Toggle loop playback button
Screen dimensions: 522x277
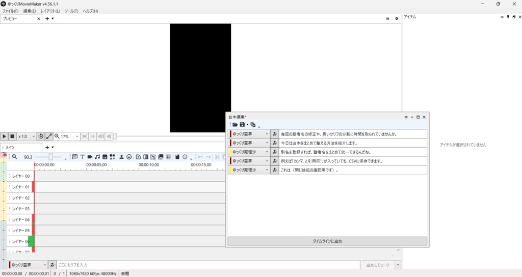[41, 136]
